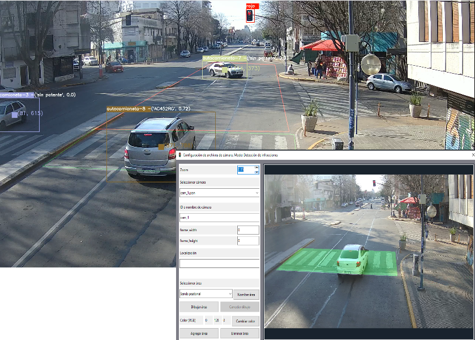Click the Dibujar área button
475x340 pixels.
coord(199,307)
